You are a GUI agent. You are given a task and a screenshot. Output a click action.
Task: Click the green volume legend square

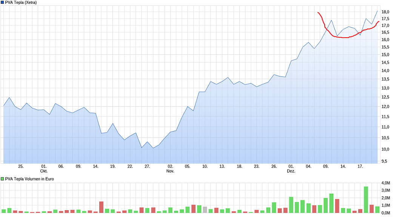[2, 179]
